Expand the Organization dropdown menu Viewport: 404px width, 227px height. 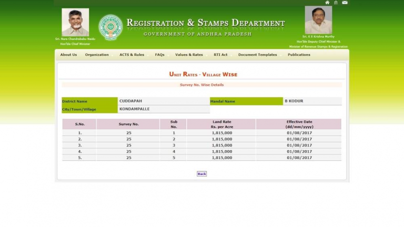tap(97, 55)
